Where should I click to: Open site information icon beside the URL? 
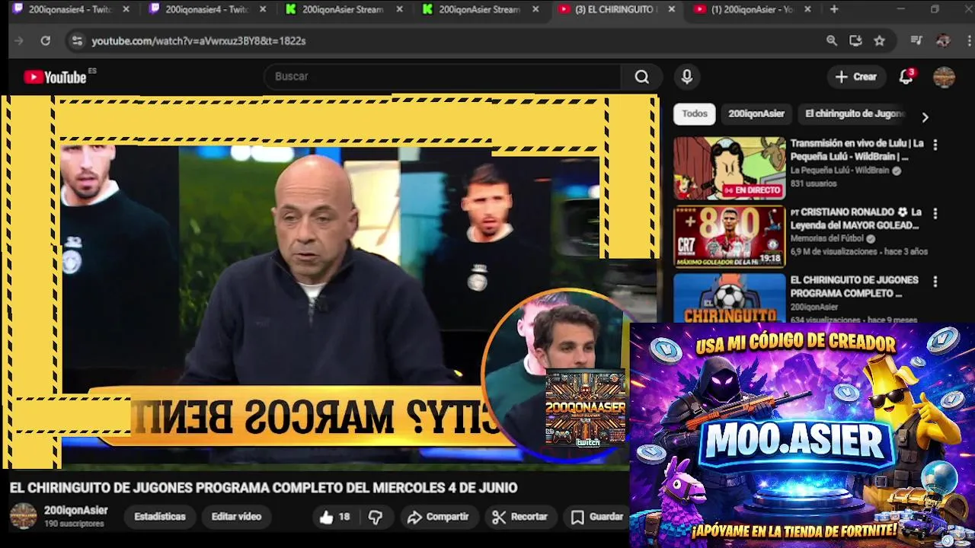pyautogui.click(x=76, y=41)
